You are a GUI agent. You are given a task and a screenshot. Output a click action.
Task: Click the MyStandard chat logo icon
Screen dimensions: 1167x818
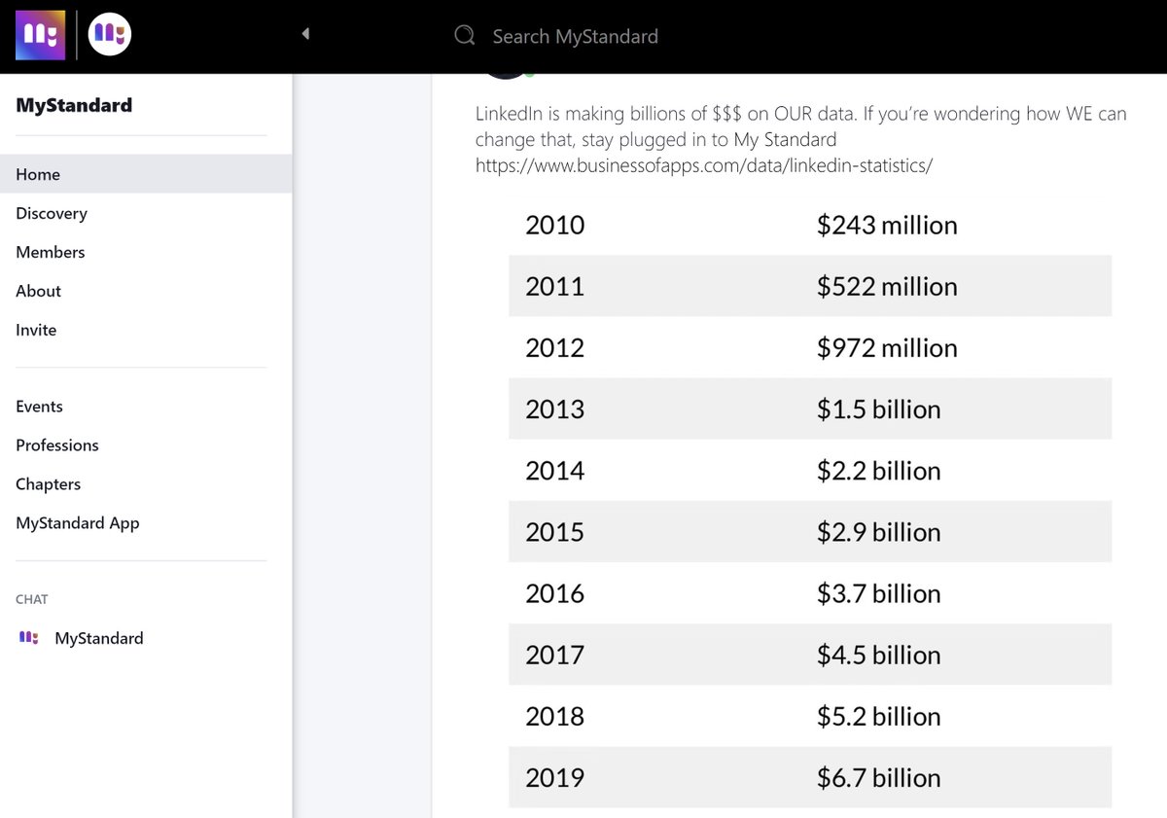pos(29,638)
